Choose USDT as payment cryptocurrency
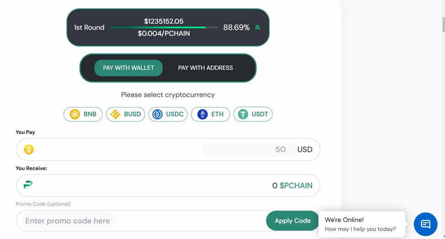The height and width of the screenshot is (239, 445). (259, 114)
